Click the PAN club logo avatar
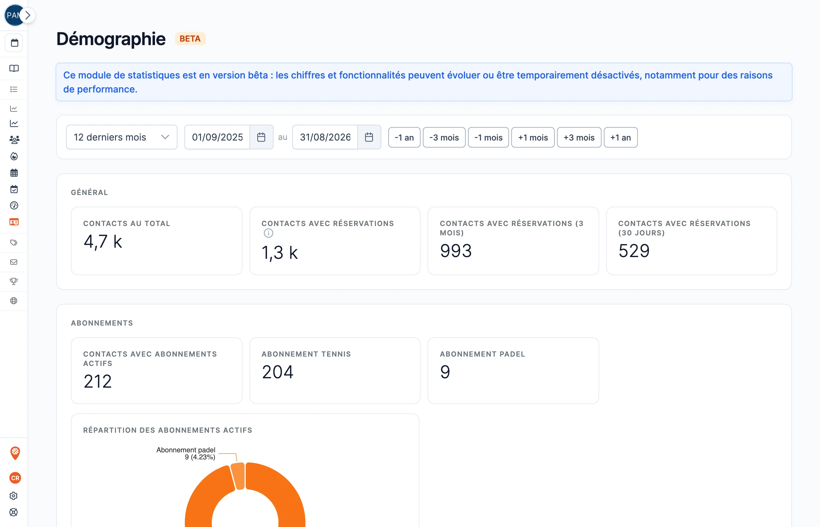This screenshot has width=820, height=527. click(x=12, y=16)
